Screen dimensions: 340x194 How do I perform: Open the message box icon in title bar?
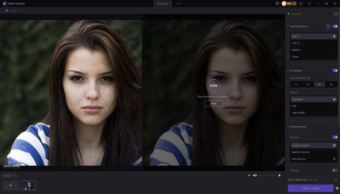pyautogui.click(x=277, y=4)
